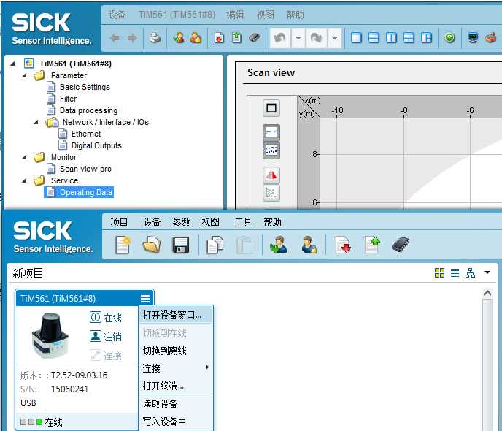Click the user logout icon in lower toolbar

coord(309,245)
